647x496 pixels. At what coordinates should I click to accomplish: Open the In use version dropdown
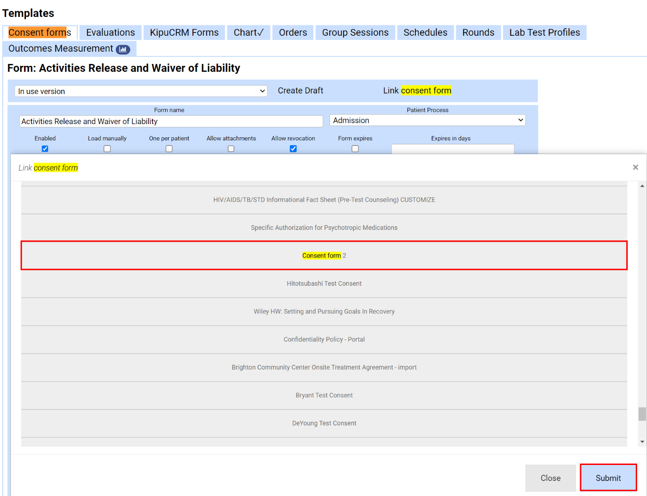point(141,91)
